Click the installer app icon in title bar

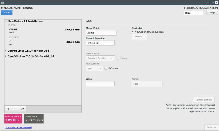(x=2, y=2)
